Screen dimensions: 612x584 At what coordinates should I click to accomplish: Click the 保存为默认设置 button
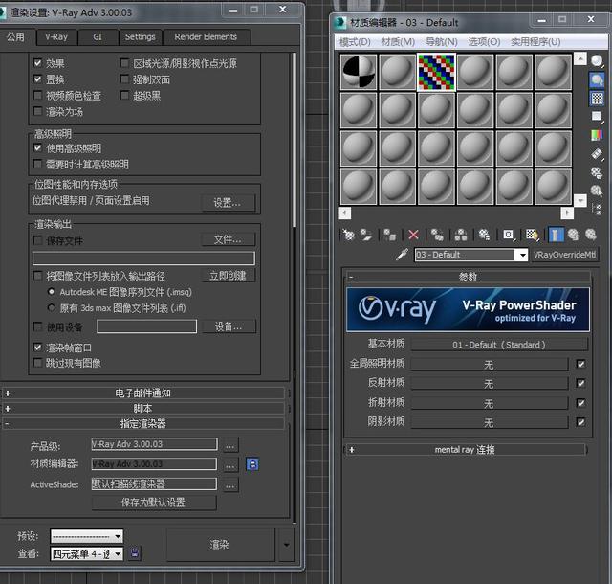(153, 503)
